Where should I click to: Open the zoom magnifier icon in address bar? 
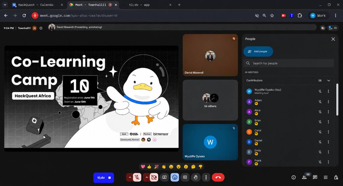[264, 15]
